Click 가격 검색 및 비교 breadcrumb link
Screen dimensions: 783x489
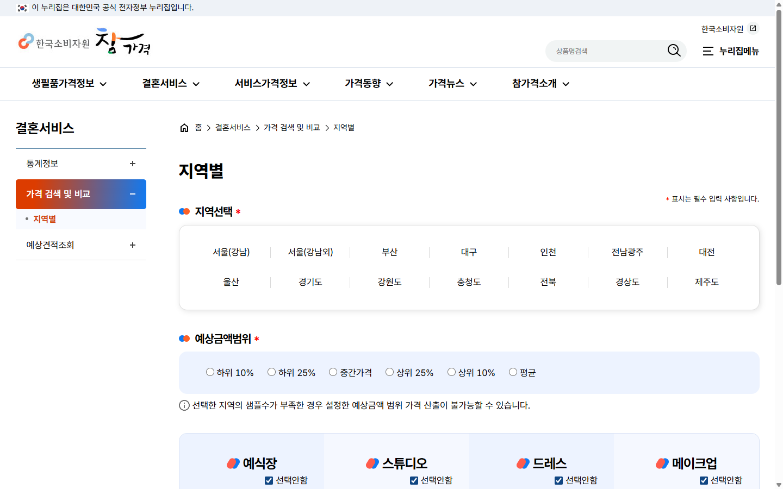292,128
